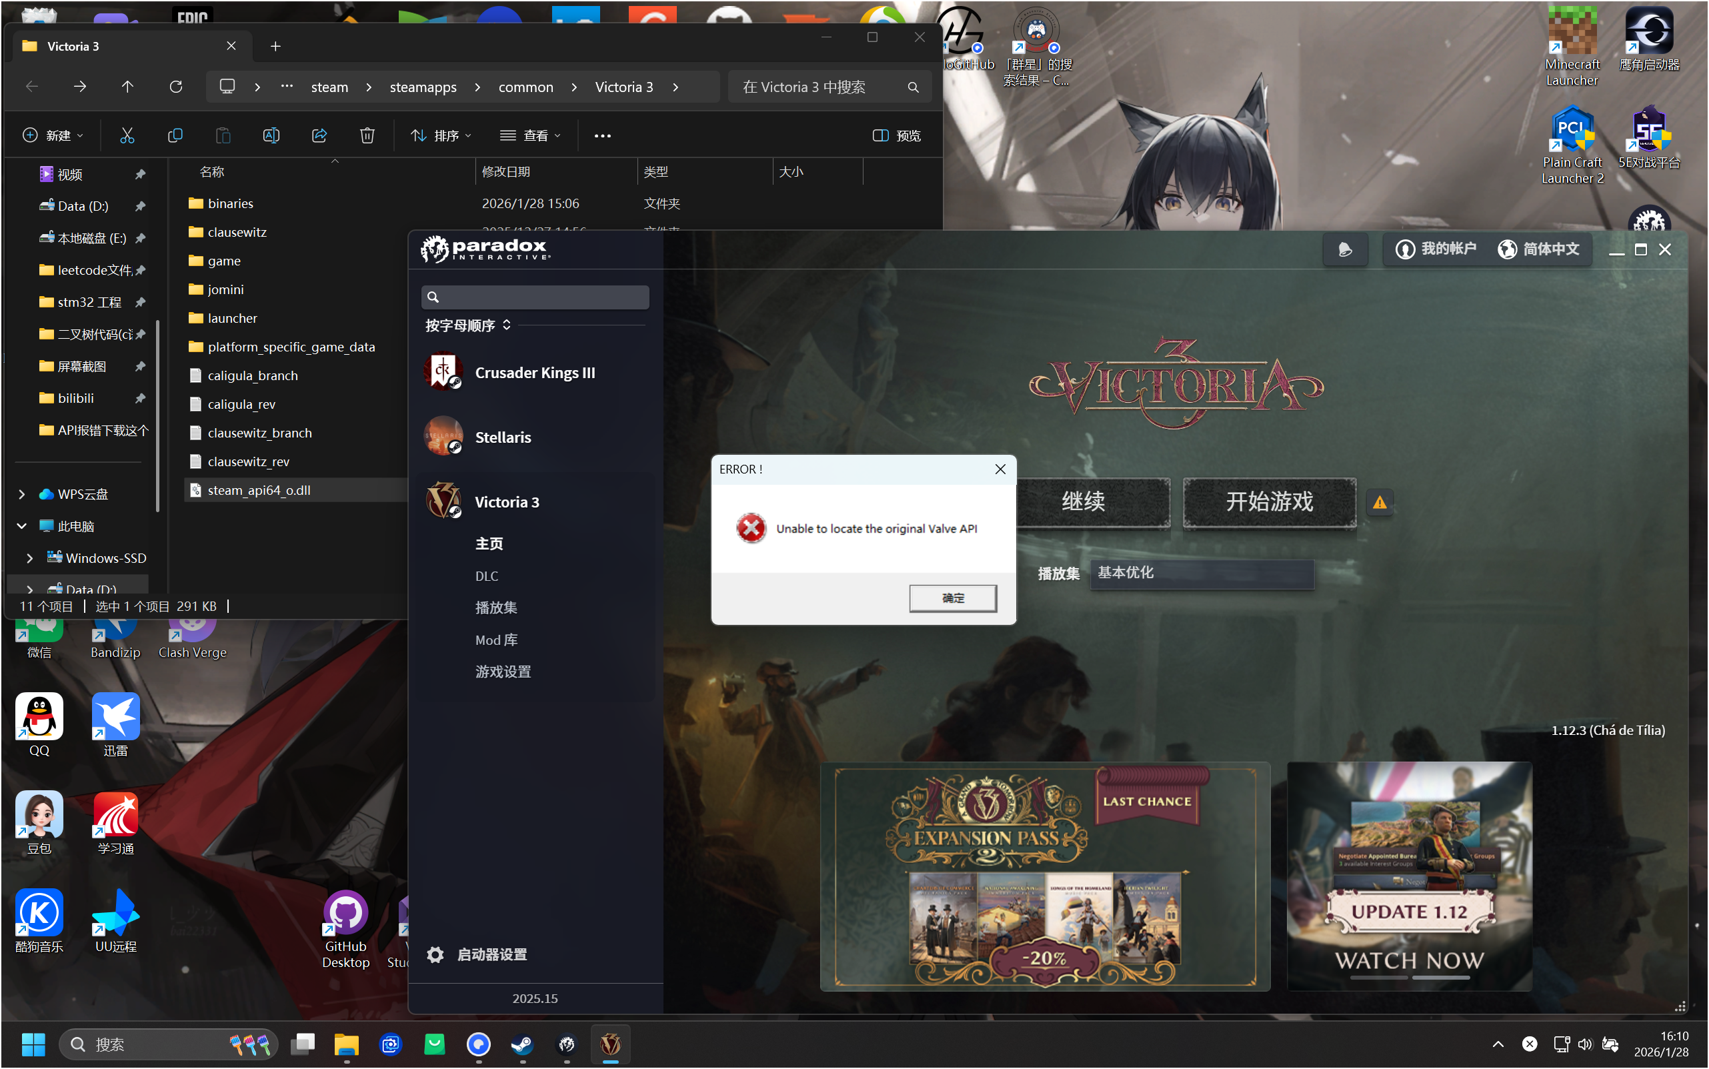Click the rename icon in Explorer toolbar

click(x=271, y=135)
